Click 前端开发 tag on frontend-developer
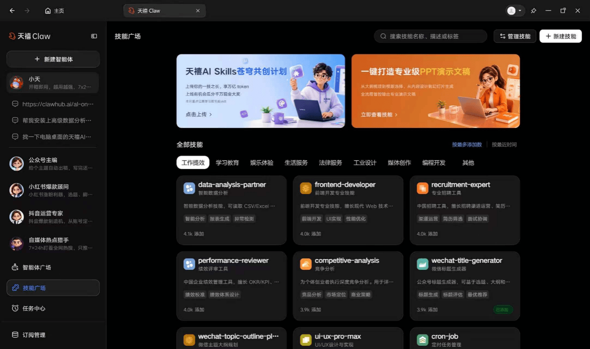Image resolution: width=590 pixels, height=349 pixels. (x=311, y=219)
